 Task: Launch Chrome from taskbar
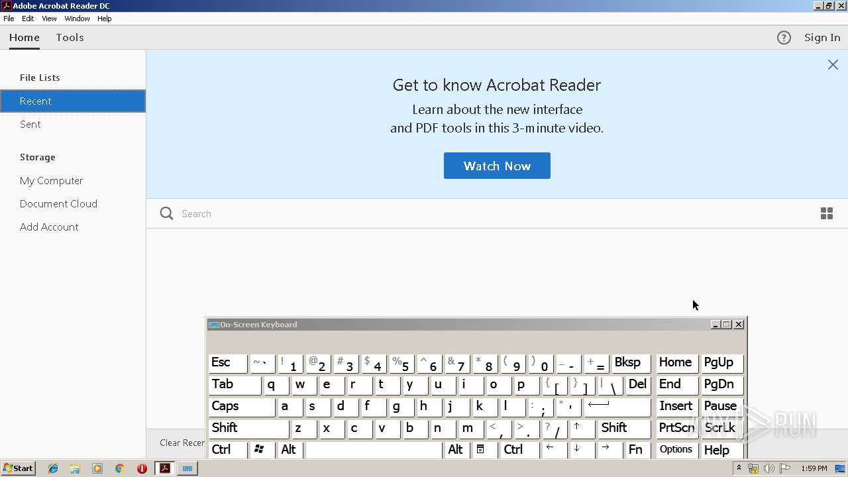coord(119,468)
